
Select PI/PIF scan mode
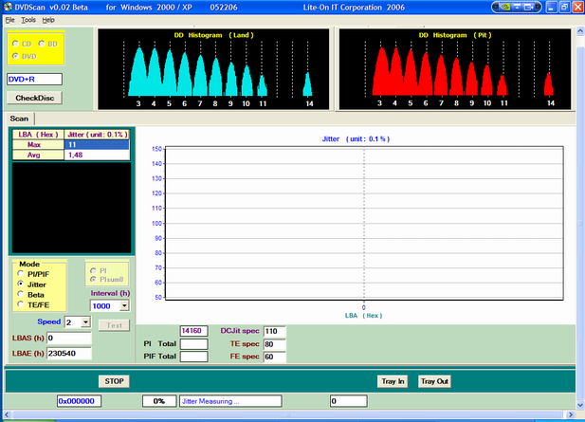21,273
